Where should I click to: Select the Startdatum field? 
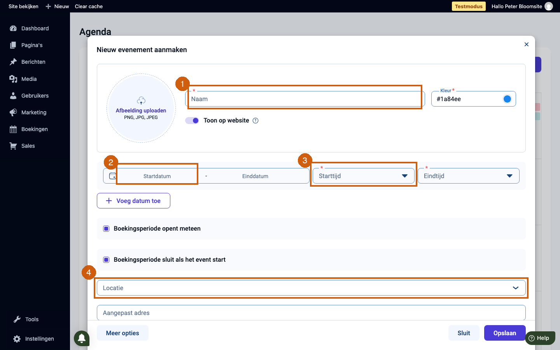[157, 176]
